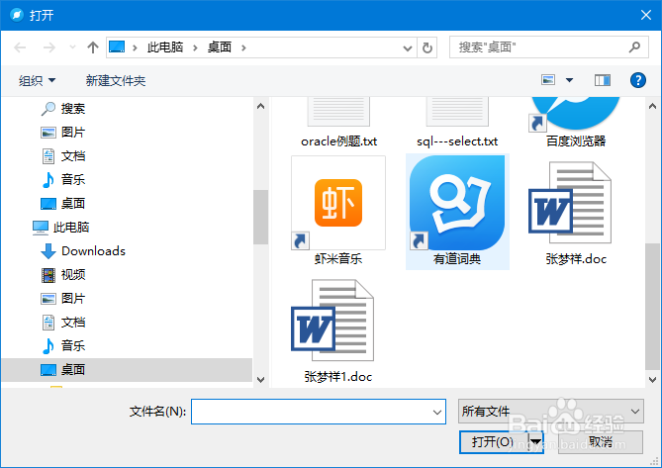This screenshot has width=662, height=468.
Task: Select upper 图片 in navigation pane
Action: 63,132
